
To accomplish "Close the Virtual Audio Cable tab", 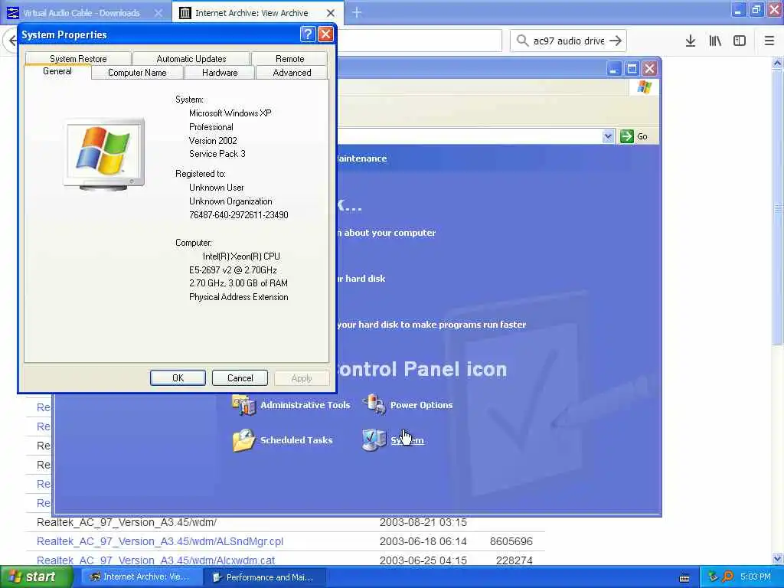I will point(158,13).
